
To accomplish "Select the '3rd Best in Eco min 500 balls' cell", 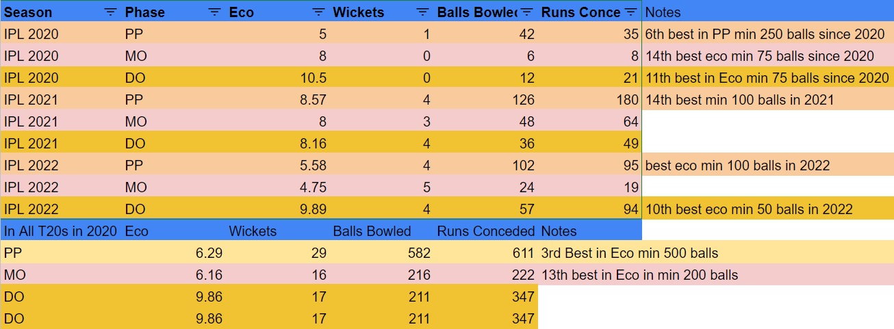I will [x=716, y=253].
